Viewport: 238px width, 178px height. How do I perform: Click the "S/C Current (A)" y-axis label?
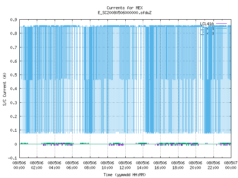tap(5, 89)
